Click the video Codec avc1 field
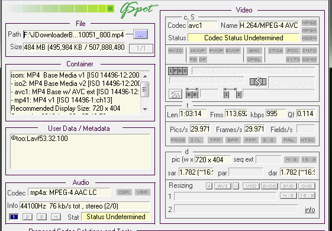This screenshot has width=332, height=231. coord(202,25)
